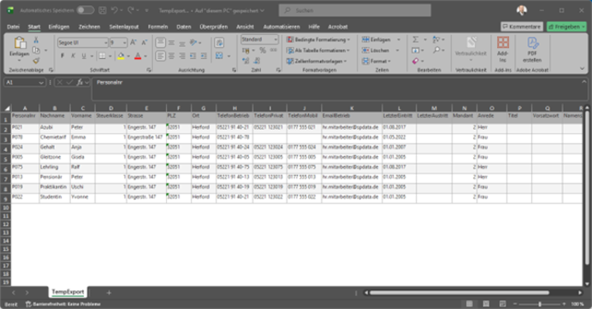592x309 pixels.
Task: Click the AutoSum sigma icon
Action: (416, 39)
